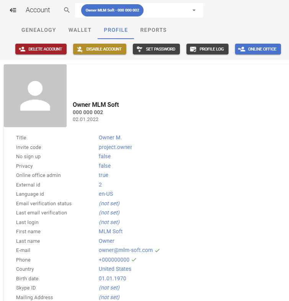Edit the owner@mlm-soft.com e-mail link

(x=126, y=250)
